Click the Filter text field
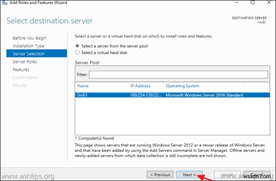The image size is (276, 181). (x=178, y=75)
